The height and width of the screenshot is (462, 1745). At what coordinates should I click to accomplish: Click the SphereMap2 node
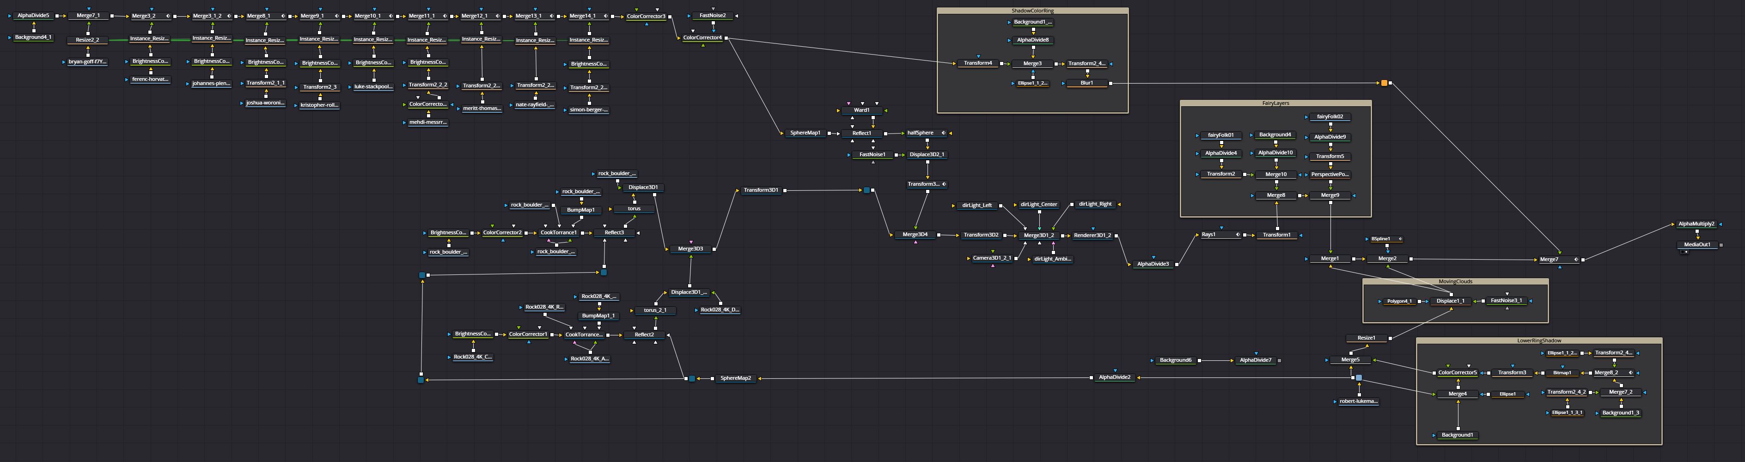(736, 378)
